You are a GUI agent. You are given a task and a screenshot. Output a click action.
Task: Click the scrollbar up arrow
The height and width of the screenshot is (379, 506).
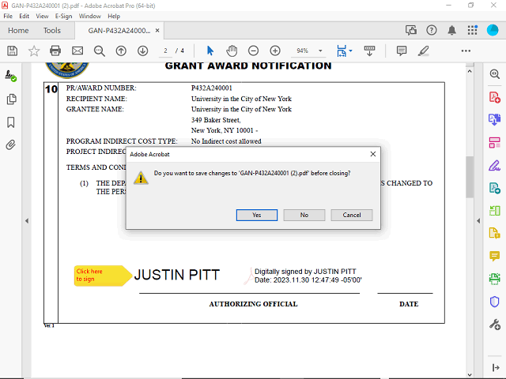470,71
